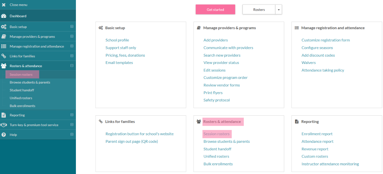Expand the Help sidebar section
This screenshot has width=383, height=174.
(72, 134)
